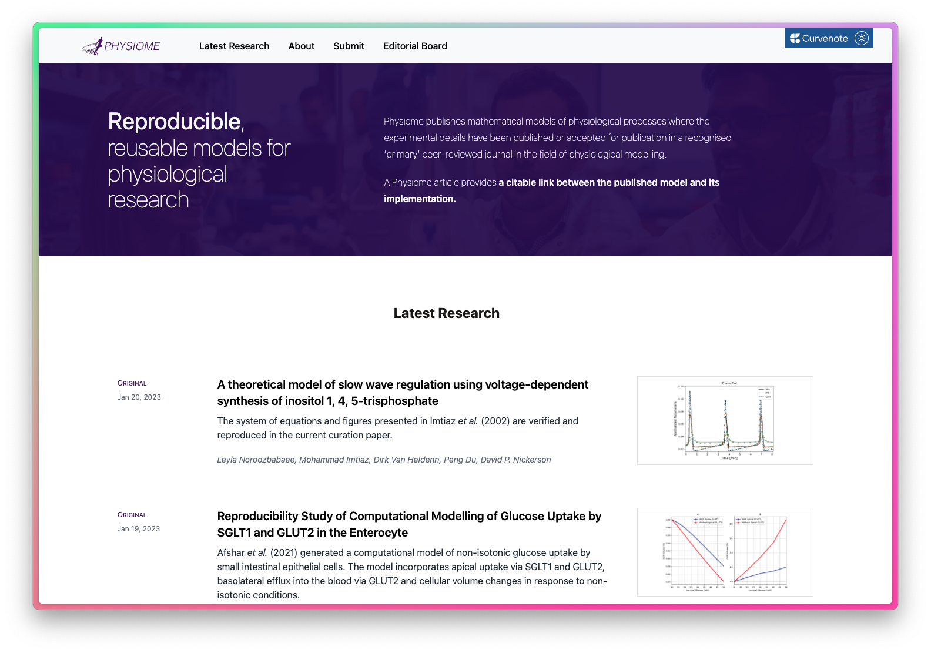Click the Phase Plot thumbnail image
The width and height of the screenshot is (931, 653).
click(x=725, y=420)
